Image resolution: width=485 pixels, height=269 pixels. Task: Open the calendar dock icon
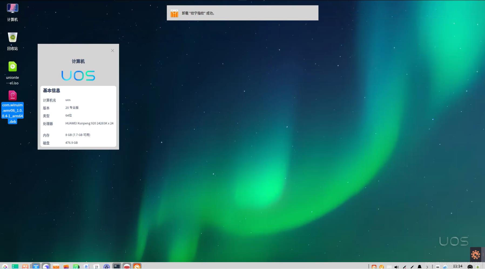[96, 266]
